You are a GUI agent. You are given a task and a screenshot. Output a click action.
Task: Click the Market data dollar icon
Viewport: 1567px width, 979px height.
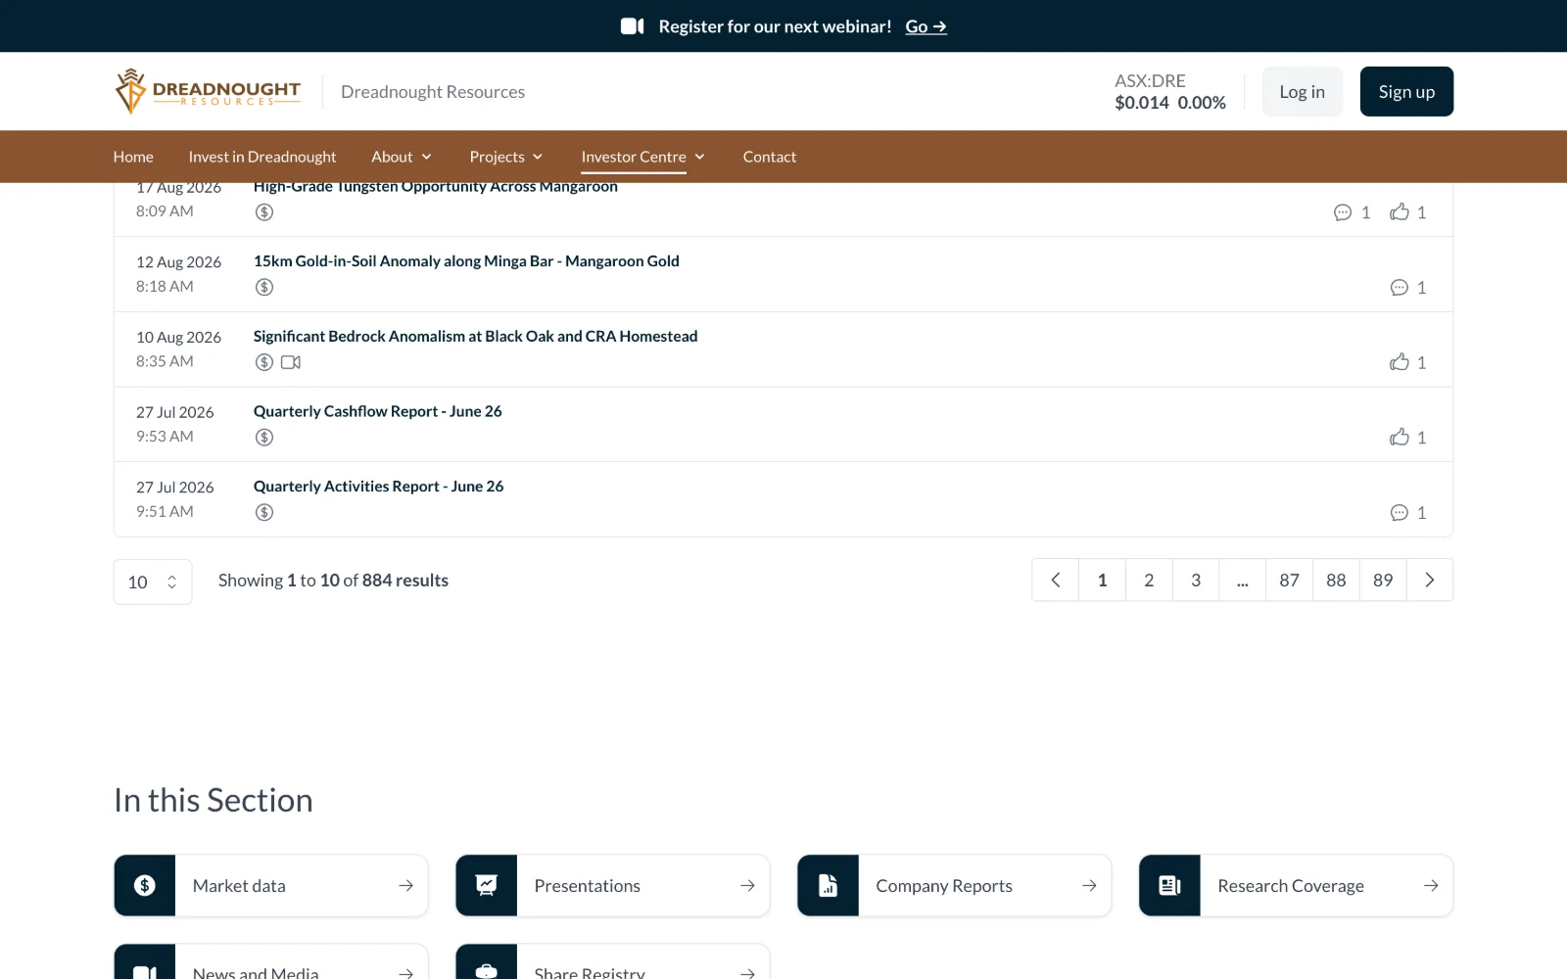[145, 886]
